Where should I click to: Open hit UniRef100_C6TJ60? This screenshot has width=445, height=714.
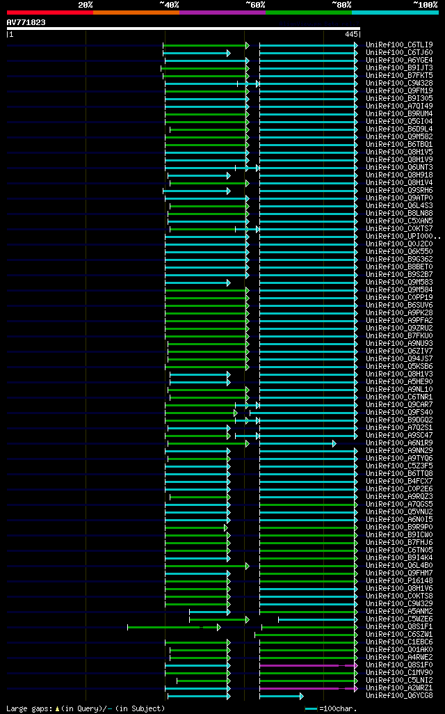click(400, 53)
